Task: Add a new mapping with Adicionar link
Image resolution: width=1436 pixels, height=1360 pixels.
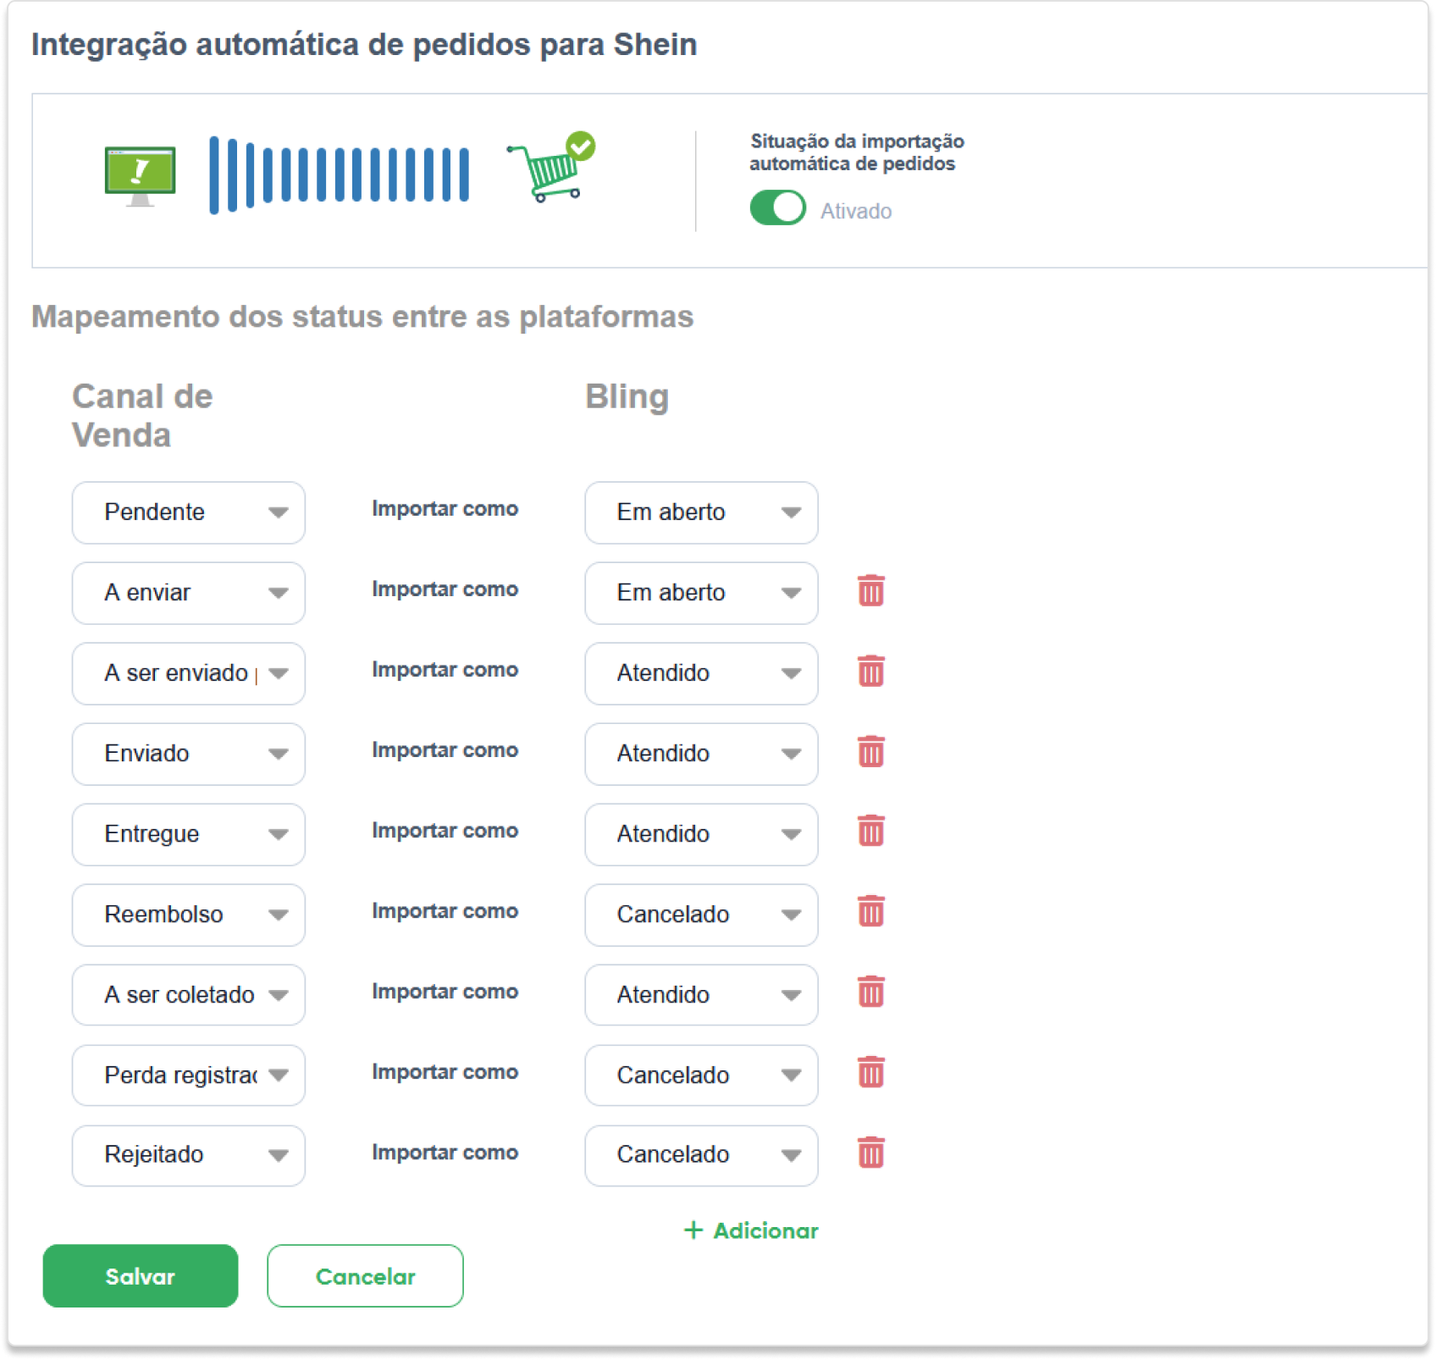Action: pos(751,1230)
